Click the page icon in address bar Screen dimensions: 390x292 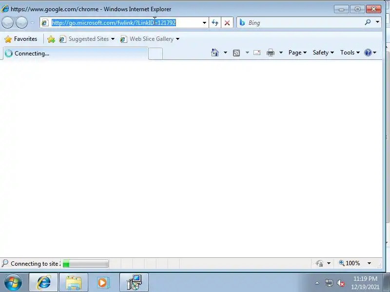(x=44, y=22)
